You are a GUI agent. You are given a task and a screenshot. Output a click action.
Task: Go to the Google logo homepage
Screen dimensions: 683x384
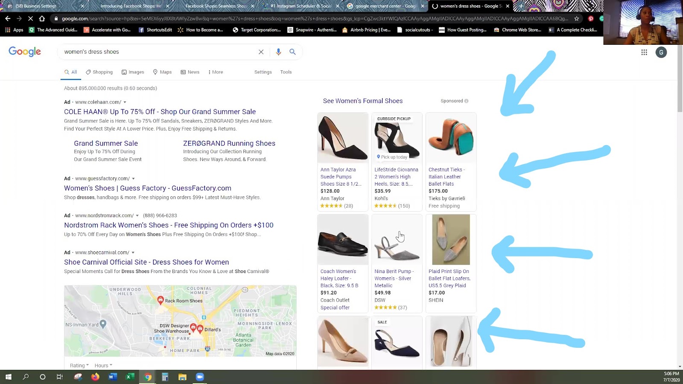coord(25,52)
